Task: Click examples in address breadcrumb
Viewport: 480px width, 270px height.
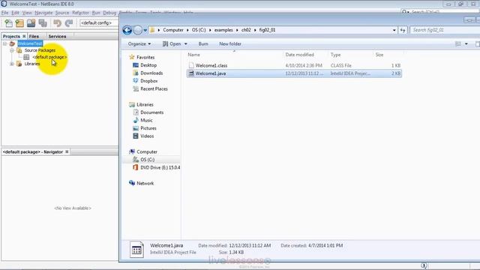Action: 223,30
